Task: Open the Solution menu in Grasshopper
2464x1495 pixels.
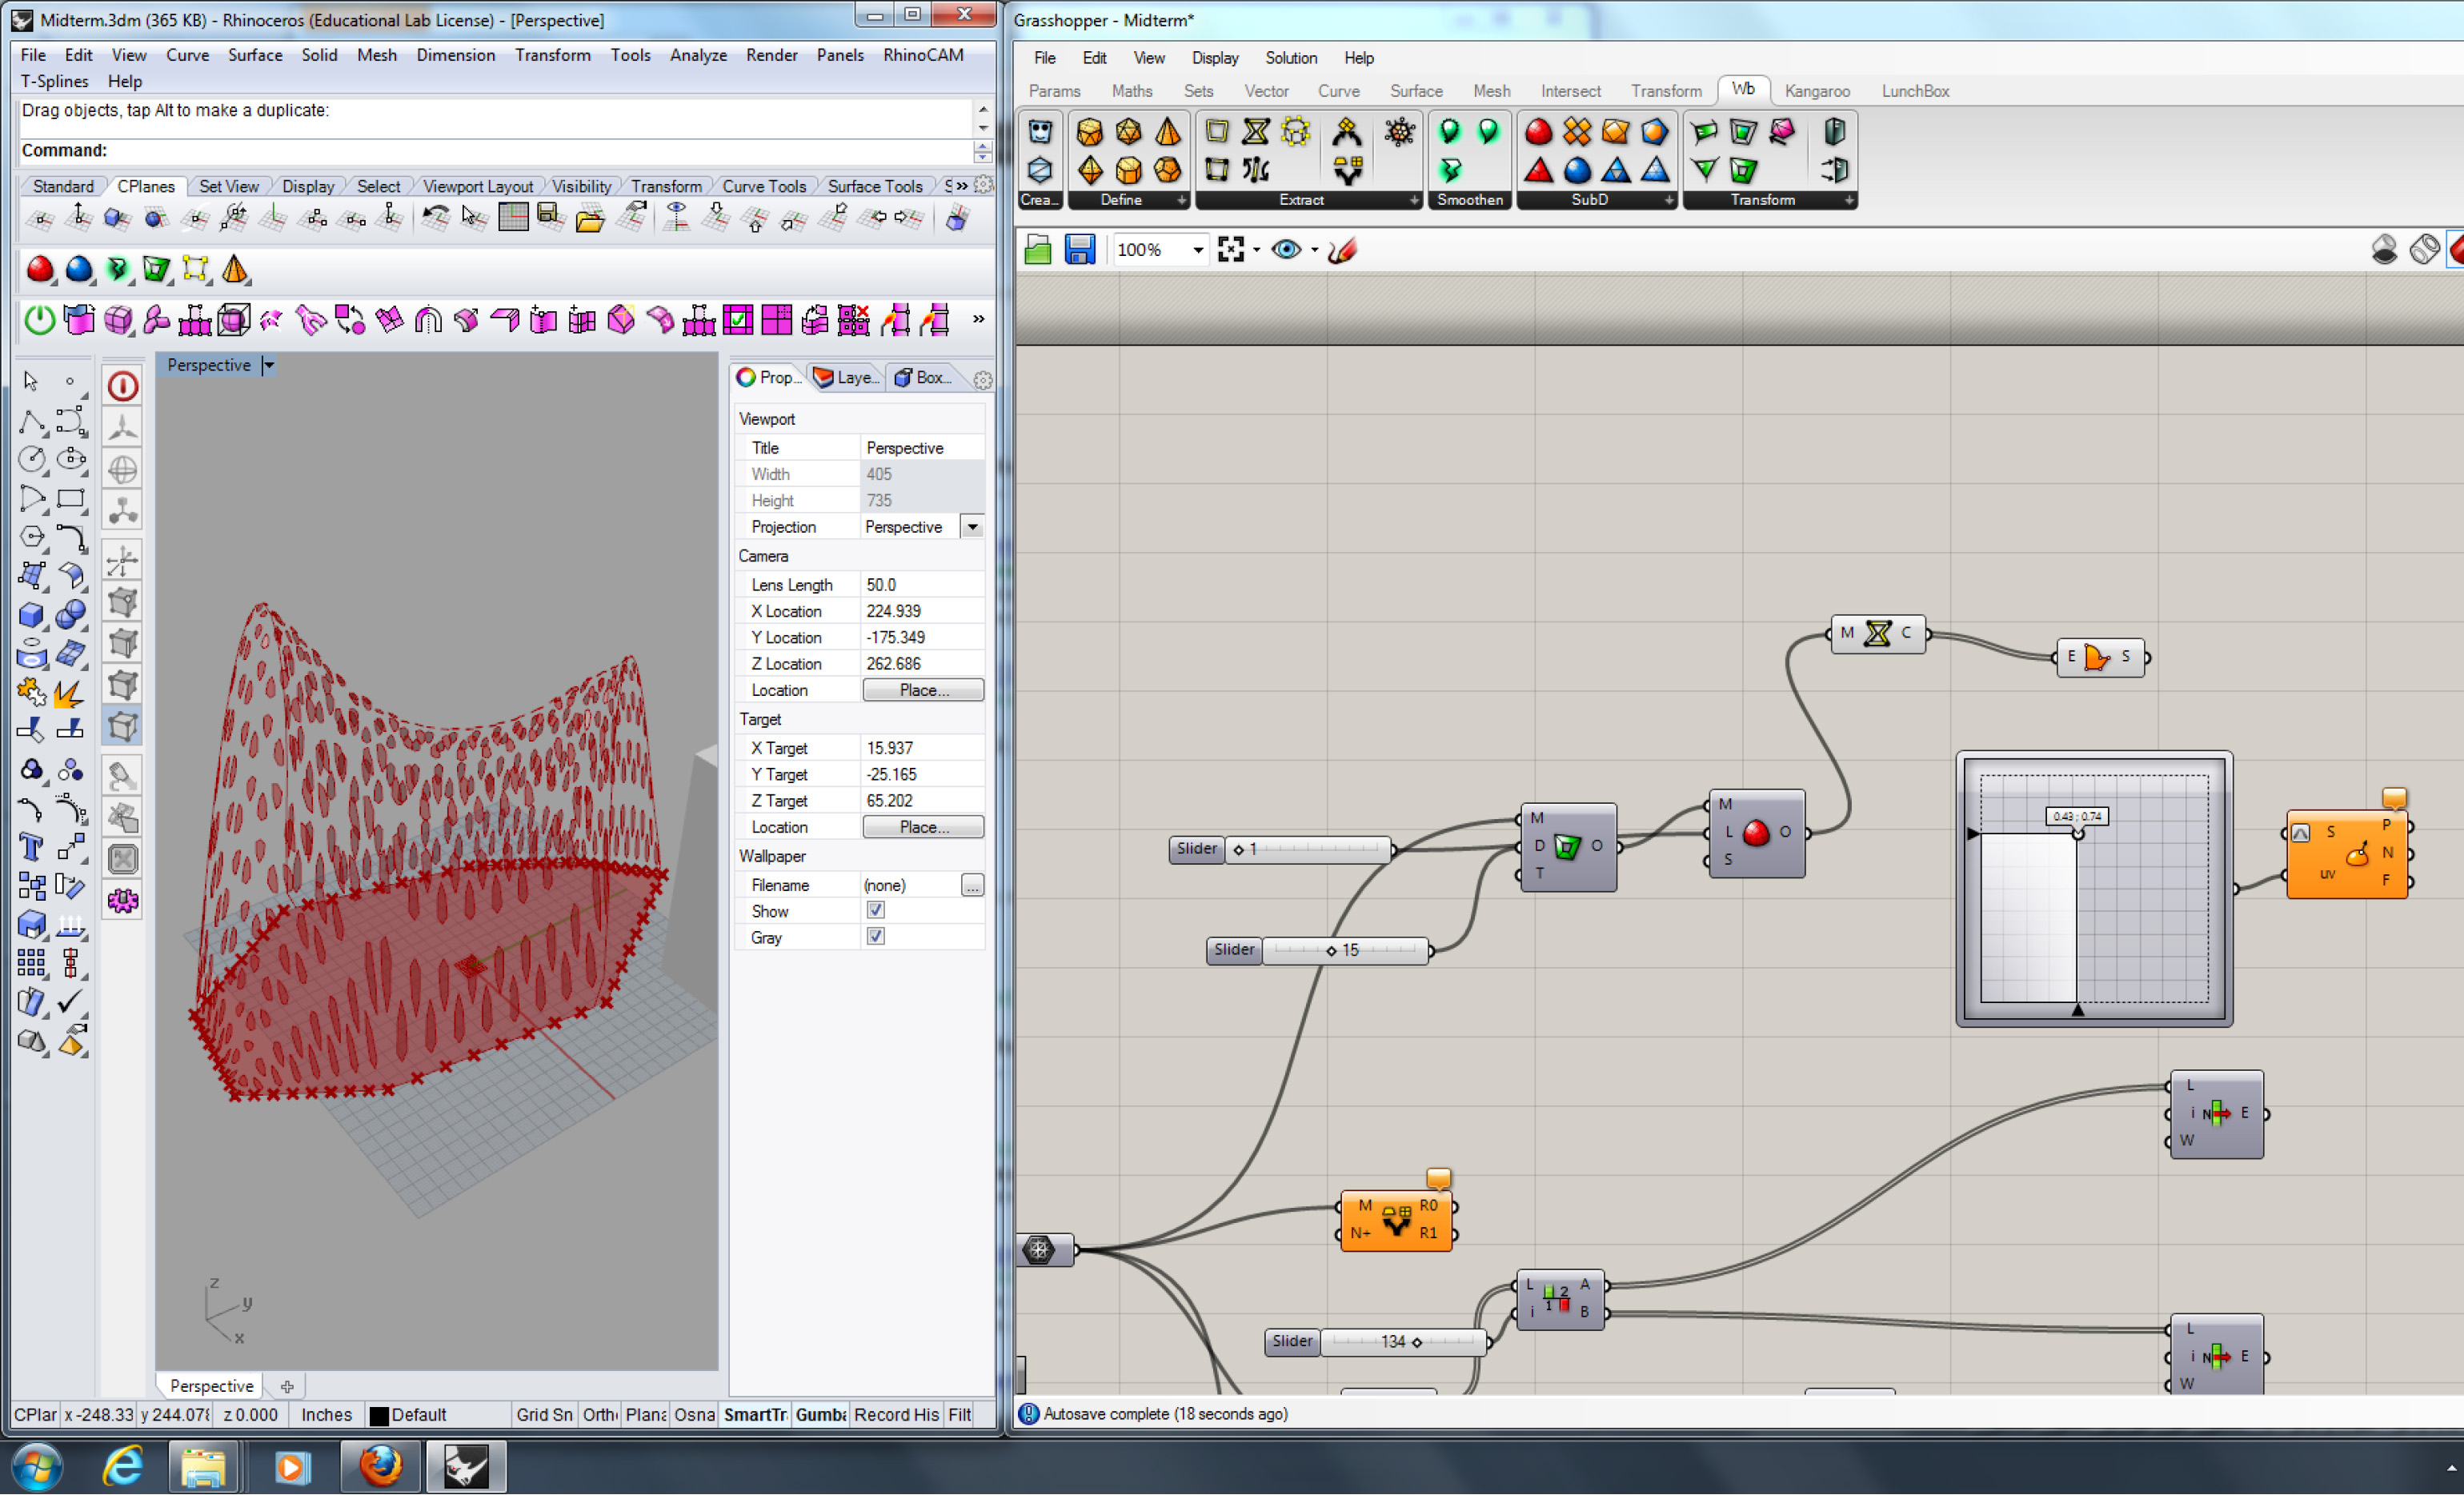Action: click(1290, 58)
